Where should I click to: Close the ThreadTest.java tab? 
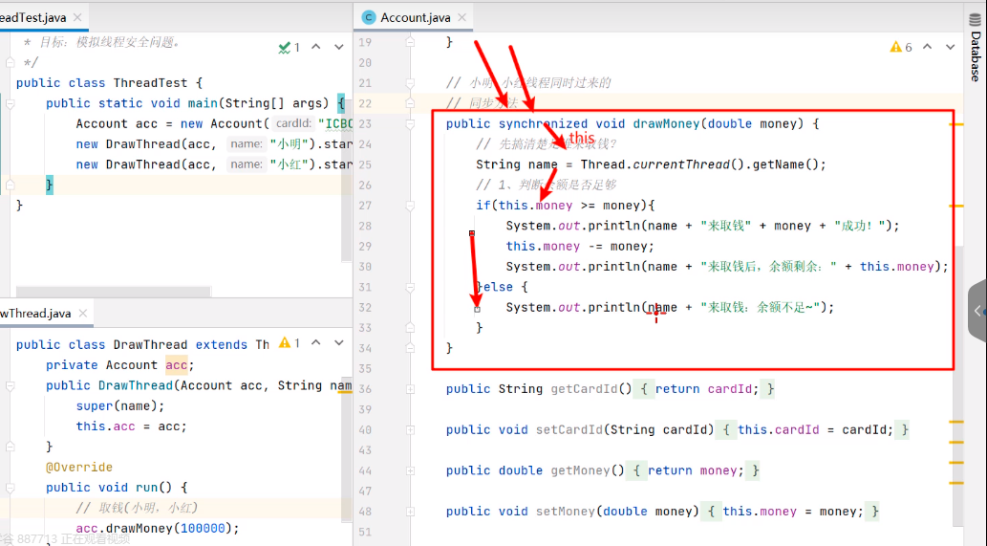[77, 17]
